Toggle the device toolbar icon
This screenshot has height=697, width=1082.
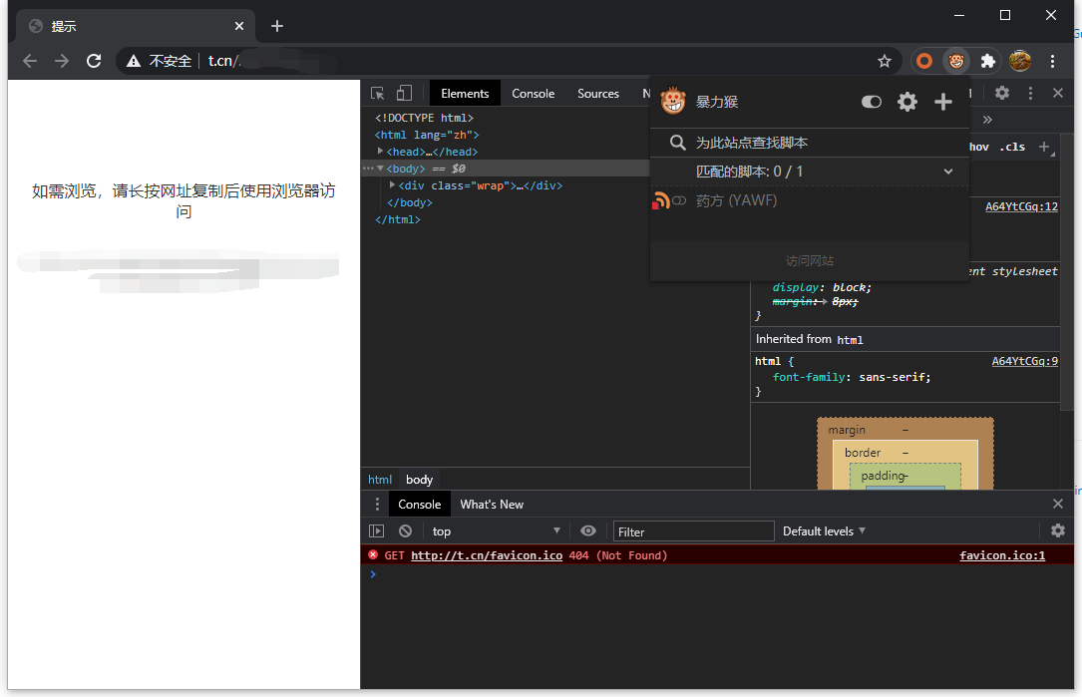click(x=403, y=92)
